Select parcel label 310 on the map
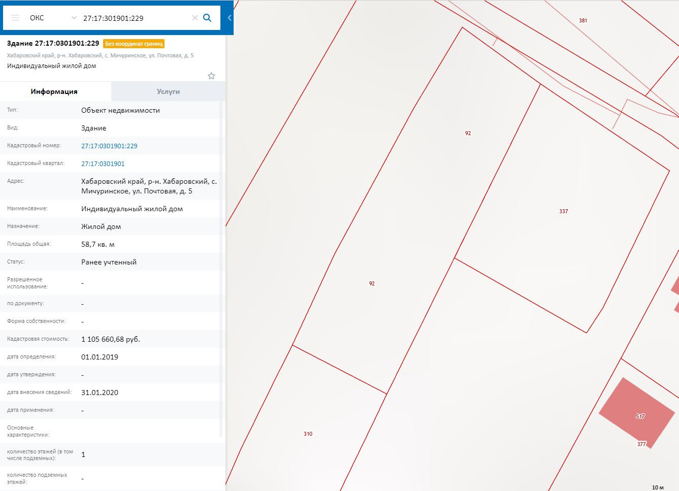 click(308, 434)
